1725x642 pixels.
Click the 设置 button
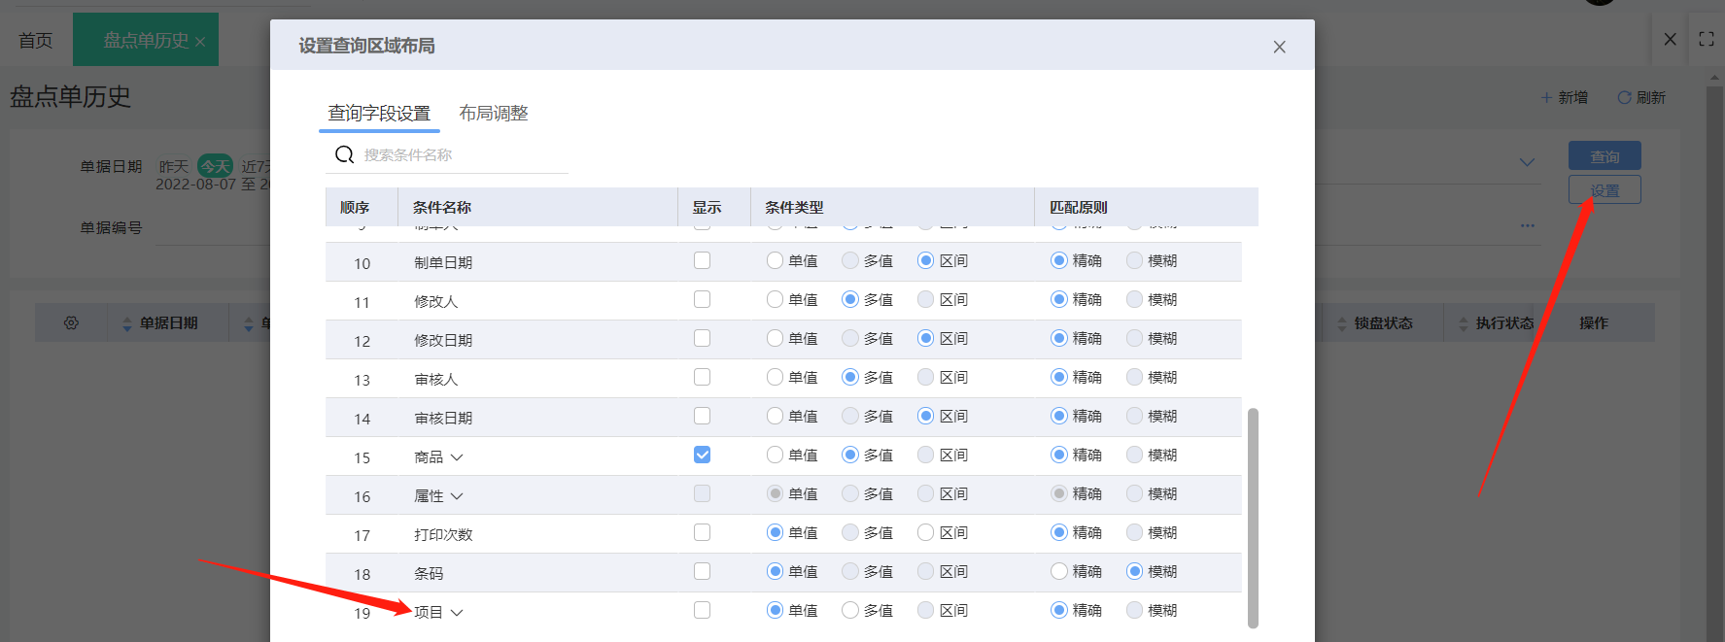tap(1604, 190)
